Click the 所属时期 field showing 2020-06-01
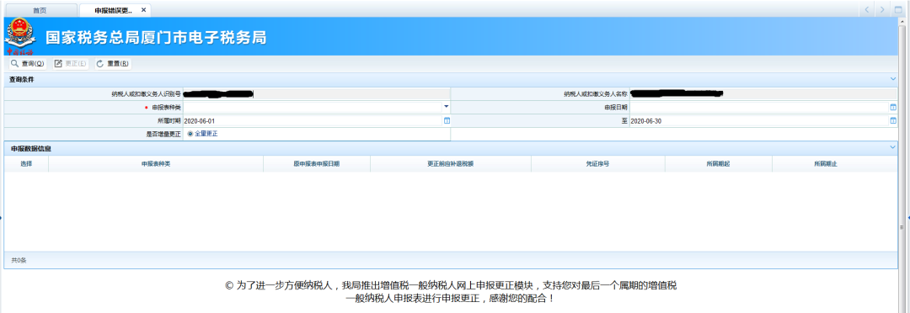 click(x=313, y=120)
